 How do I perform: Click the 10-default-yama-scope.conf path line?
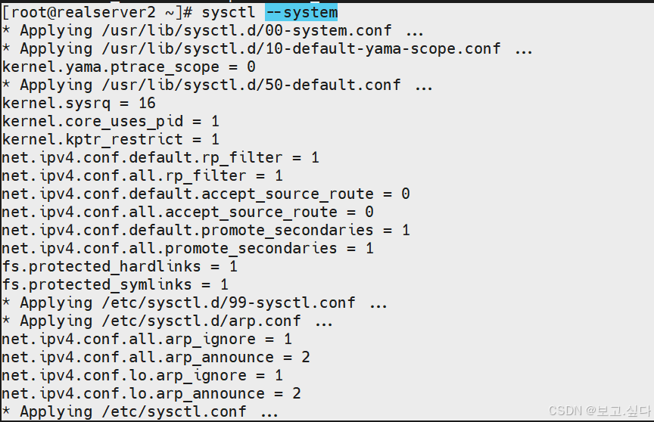click(267, 48)
